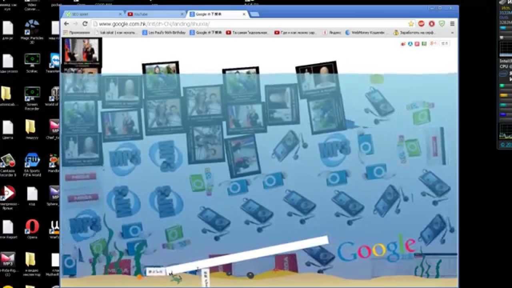Go forward using the browser forward arrow

[75, 24]
